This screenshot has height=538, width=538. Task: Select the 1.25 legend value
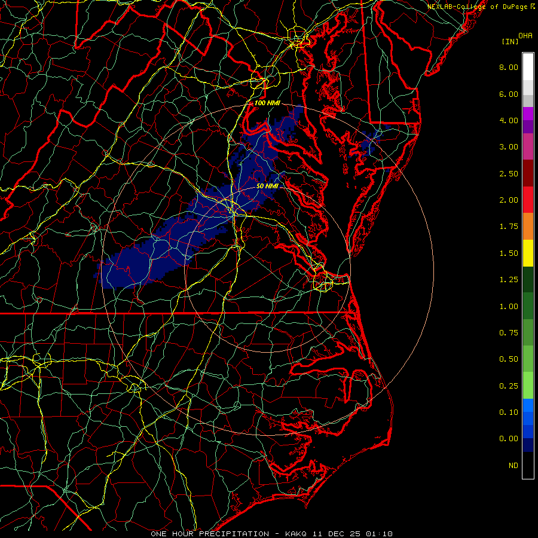(x=509, y=280)
